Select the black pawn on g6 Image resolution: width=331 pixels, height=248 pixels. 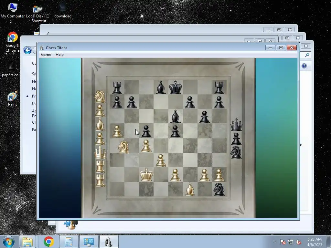click(x=204, y=117)
